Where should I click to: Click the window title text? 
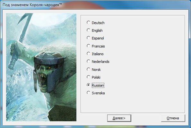tap(32, 5)
